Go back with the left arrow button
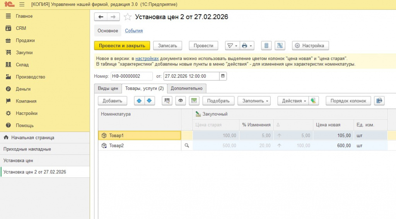 click(x=101, y=17)
